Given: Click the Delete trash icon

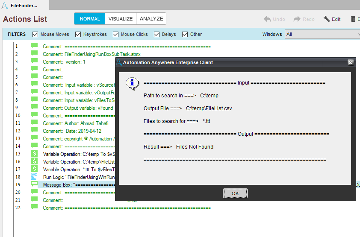Looking at the screenshot, I should (353, 19).
